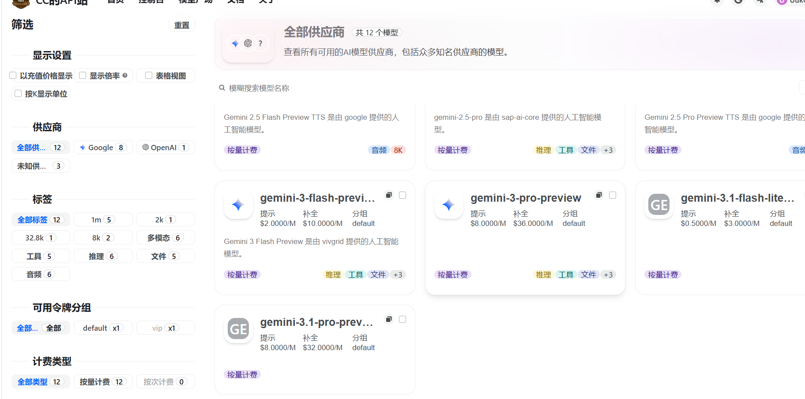Open the gemini-3-pro-preview model title
The height and width of the screenshot is (399, 805).
[x=526, y=198]
